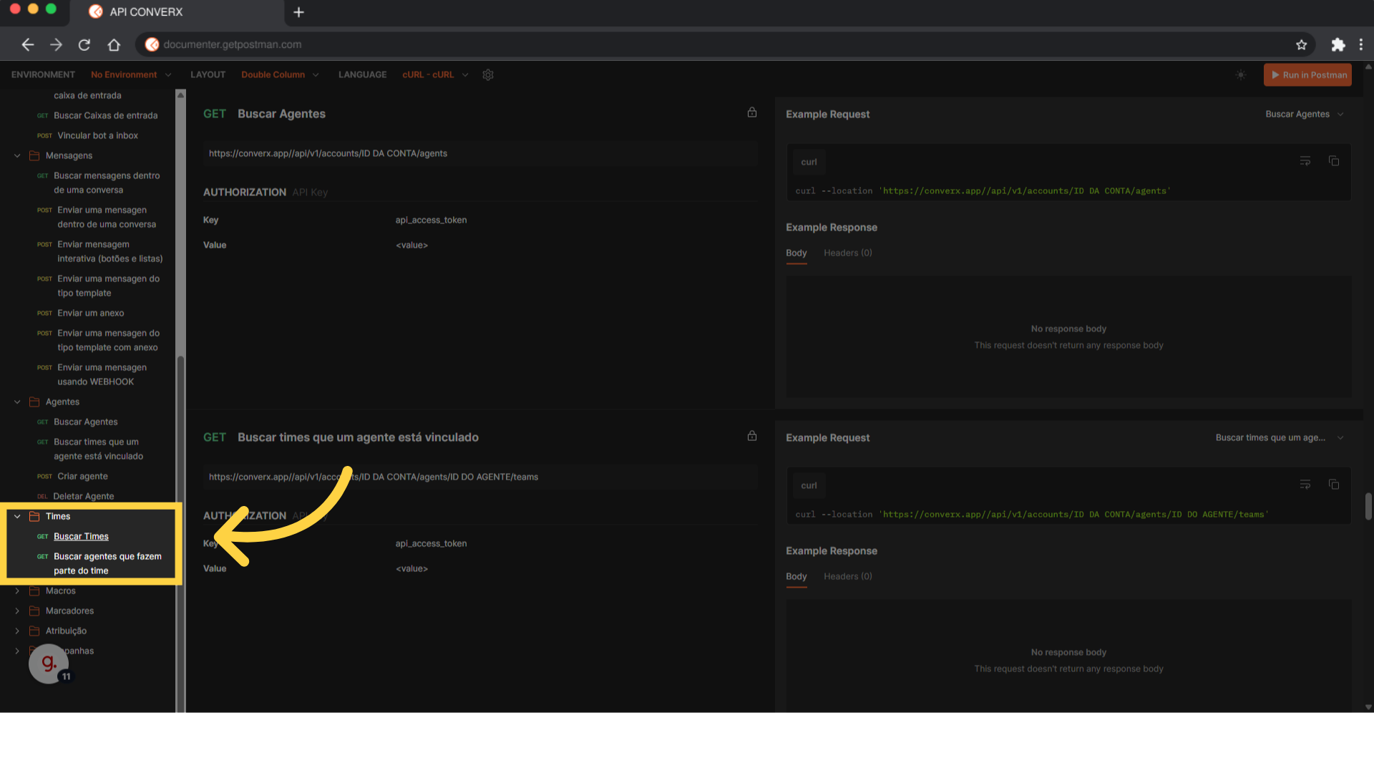Image resolution: width=1374 pixels, height=773 pixels.
Task: Select Body tab in Buscar Agentes response
Action: point(796,253)
